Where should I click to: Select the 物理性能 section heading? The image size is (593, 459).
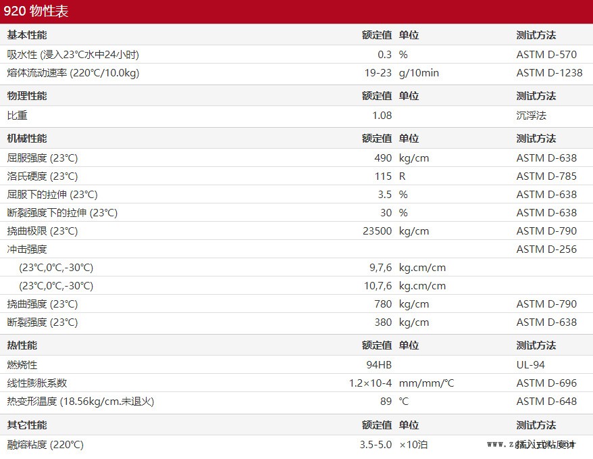click(27, 96)
